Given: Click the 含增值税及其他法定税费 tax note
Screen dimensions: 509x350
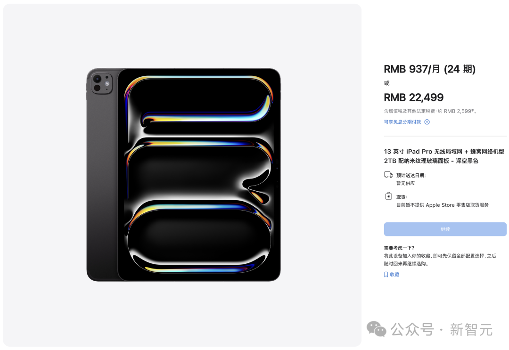Looking at the screenshot, I should click(x=430, y=111).
